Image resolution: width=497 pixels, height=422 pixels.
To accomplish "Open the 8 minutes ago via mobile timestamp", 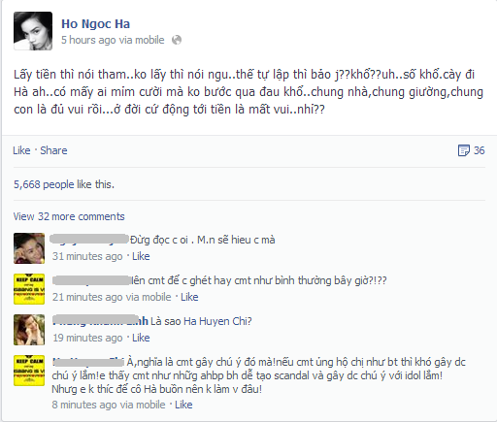I will point(109,405).
